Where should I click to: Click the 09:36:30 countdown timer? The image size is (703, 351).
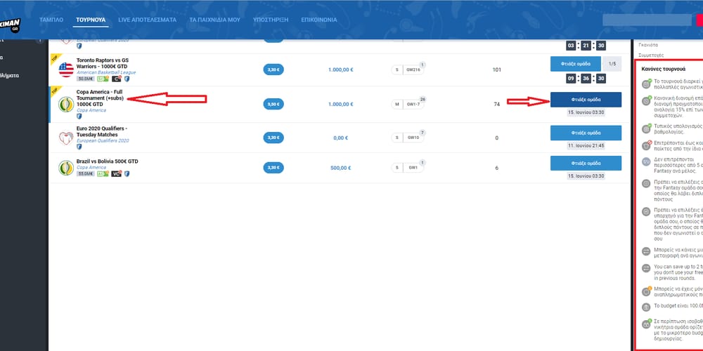click(586, 79)
